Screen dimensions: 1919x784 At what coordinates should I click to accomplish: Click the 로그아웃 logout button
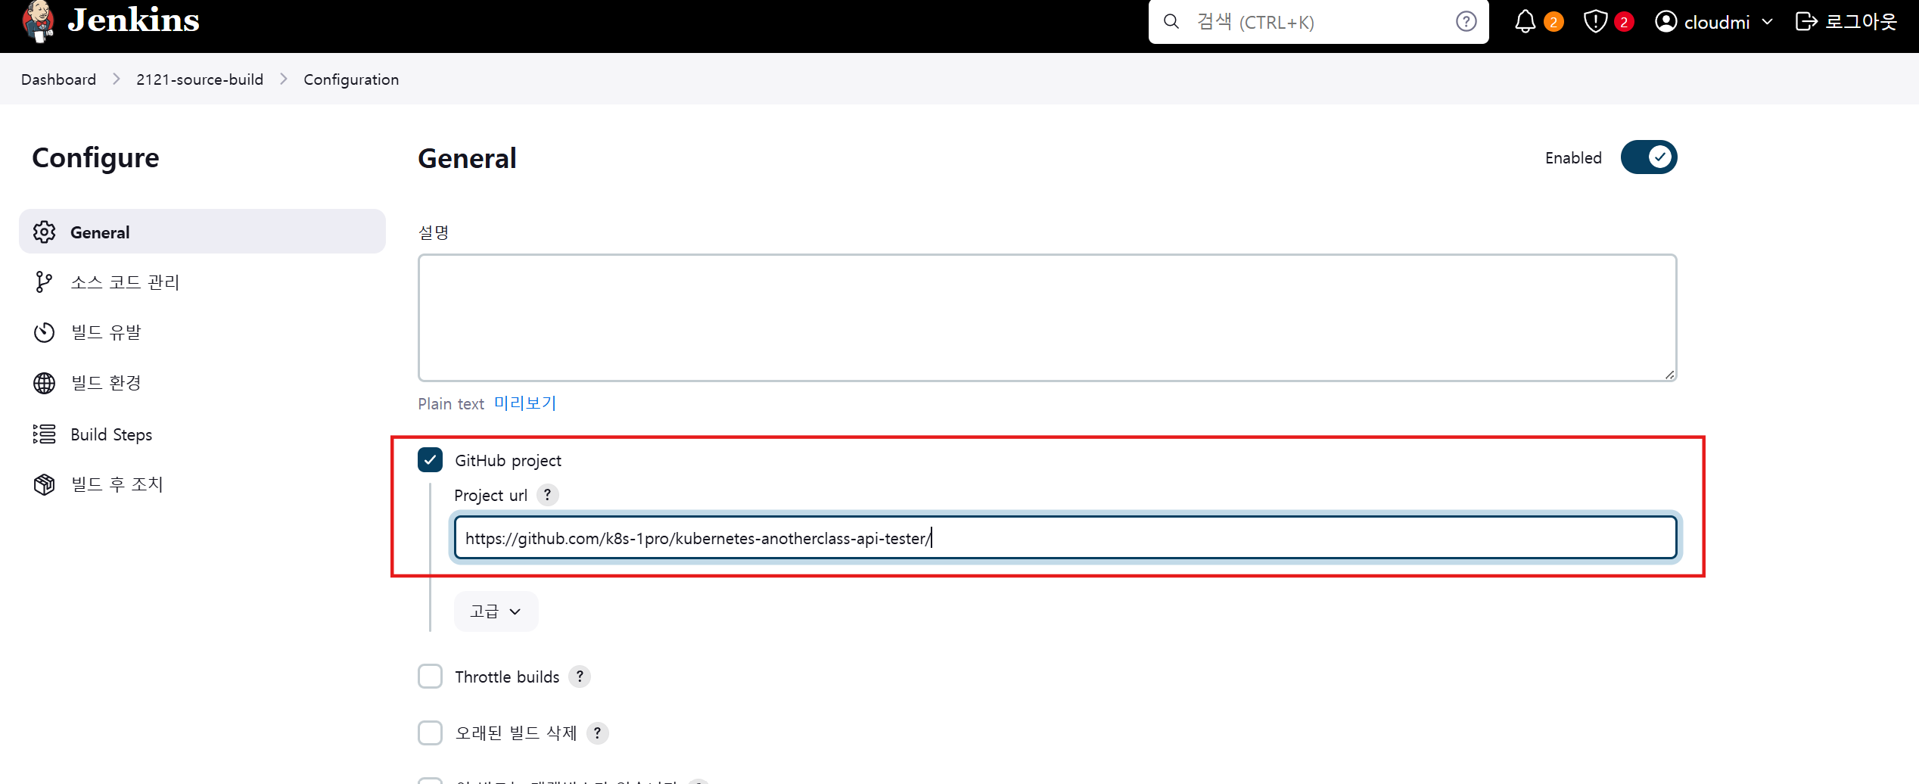(x=1846, y=22)
